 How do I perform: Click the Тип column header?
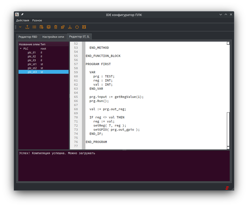(x=54, y=44)
